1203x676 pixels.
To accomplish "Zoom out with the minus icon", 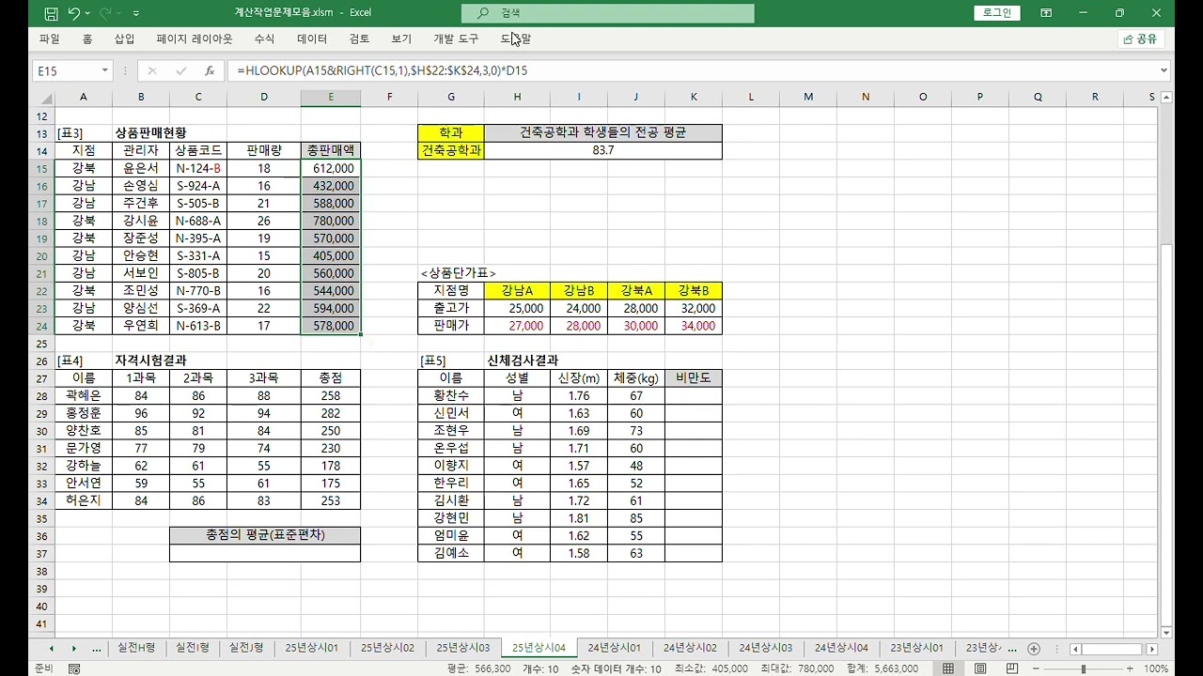I will pos(1037,668).
